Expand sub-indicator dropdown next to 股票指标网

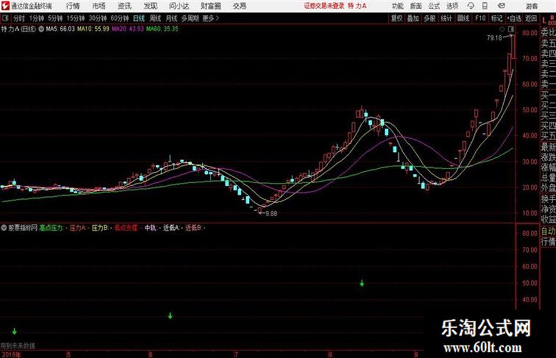point(4,227)
